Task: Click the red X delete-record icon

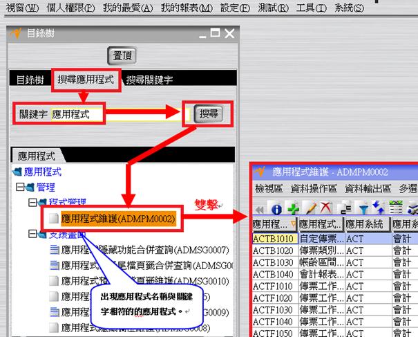Action: [x=323, y=208]
